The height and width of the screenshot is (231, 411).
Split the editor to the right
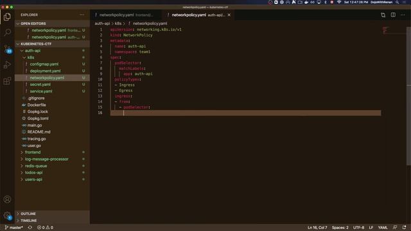393,15
